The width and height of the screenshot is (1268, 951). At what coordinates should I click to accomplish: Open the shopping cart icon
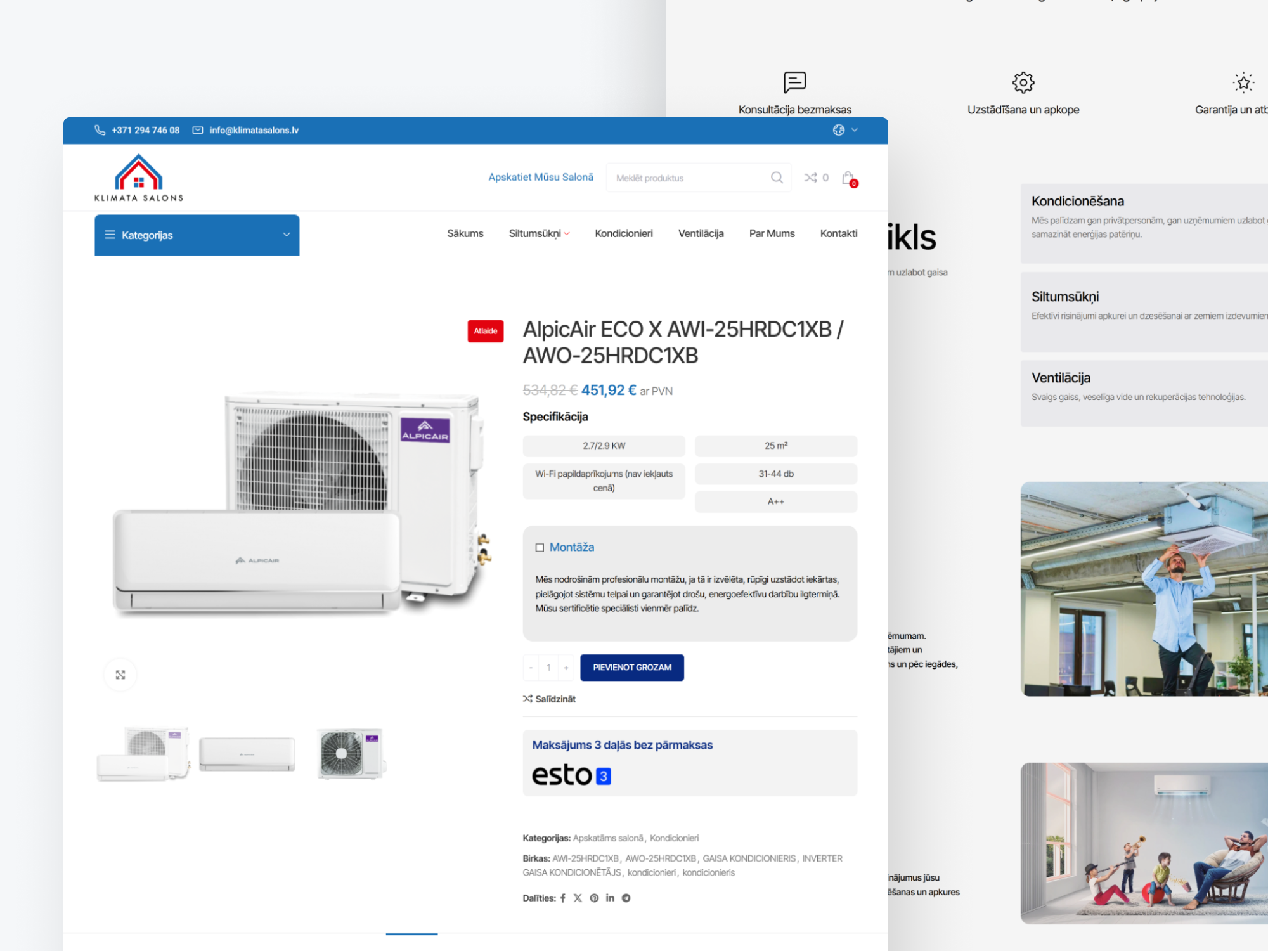pos(847,178)
